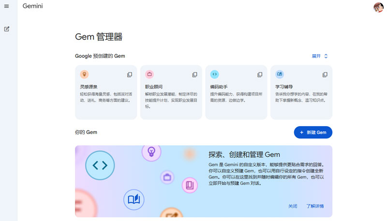Copy the 学习辅导 Gem
The image size is (387, 221).
click(x=325, y=74)
